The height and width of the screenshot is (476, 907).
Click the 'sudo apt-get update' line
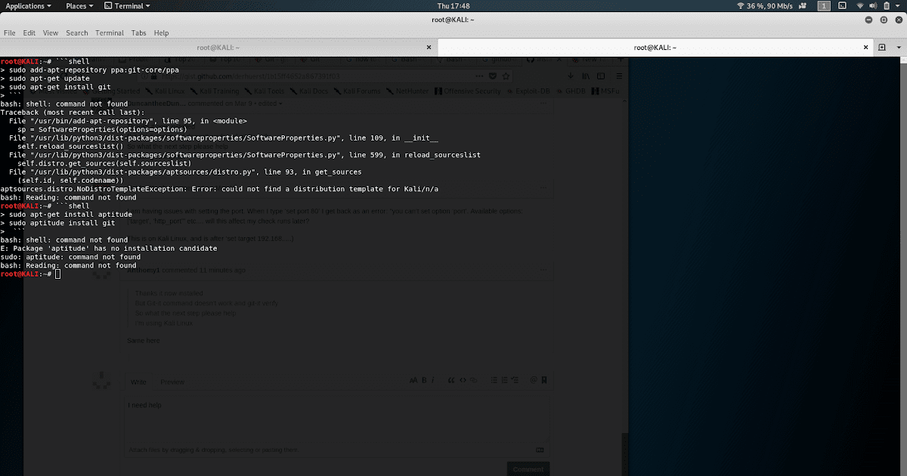tap(49, 79)
